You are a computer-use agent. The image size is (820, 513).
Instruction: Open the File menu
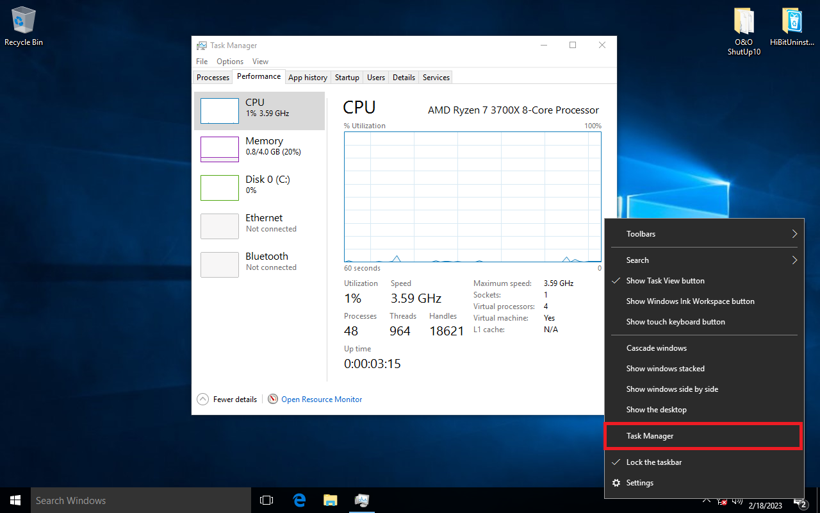202,62
